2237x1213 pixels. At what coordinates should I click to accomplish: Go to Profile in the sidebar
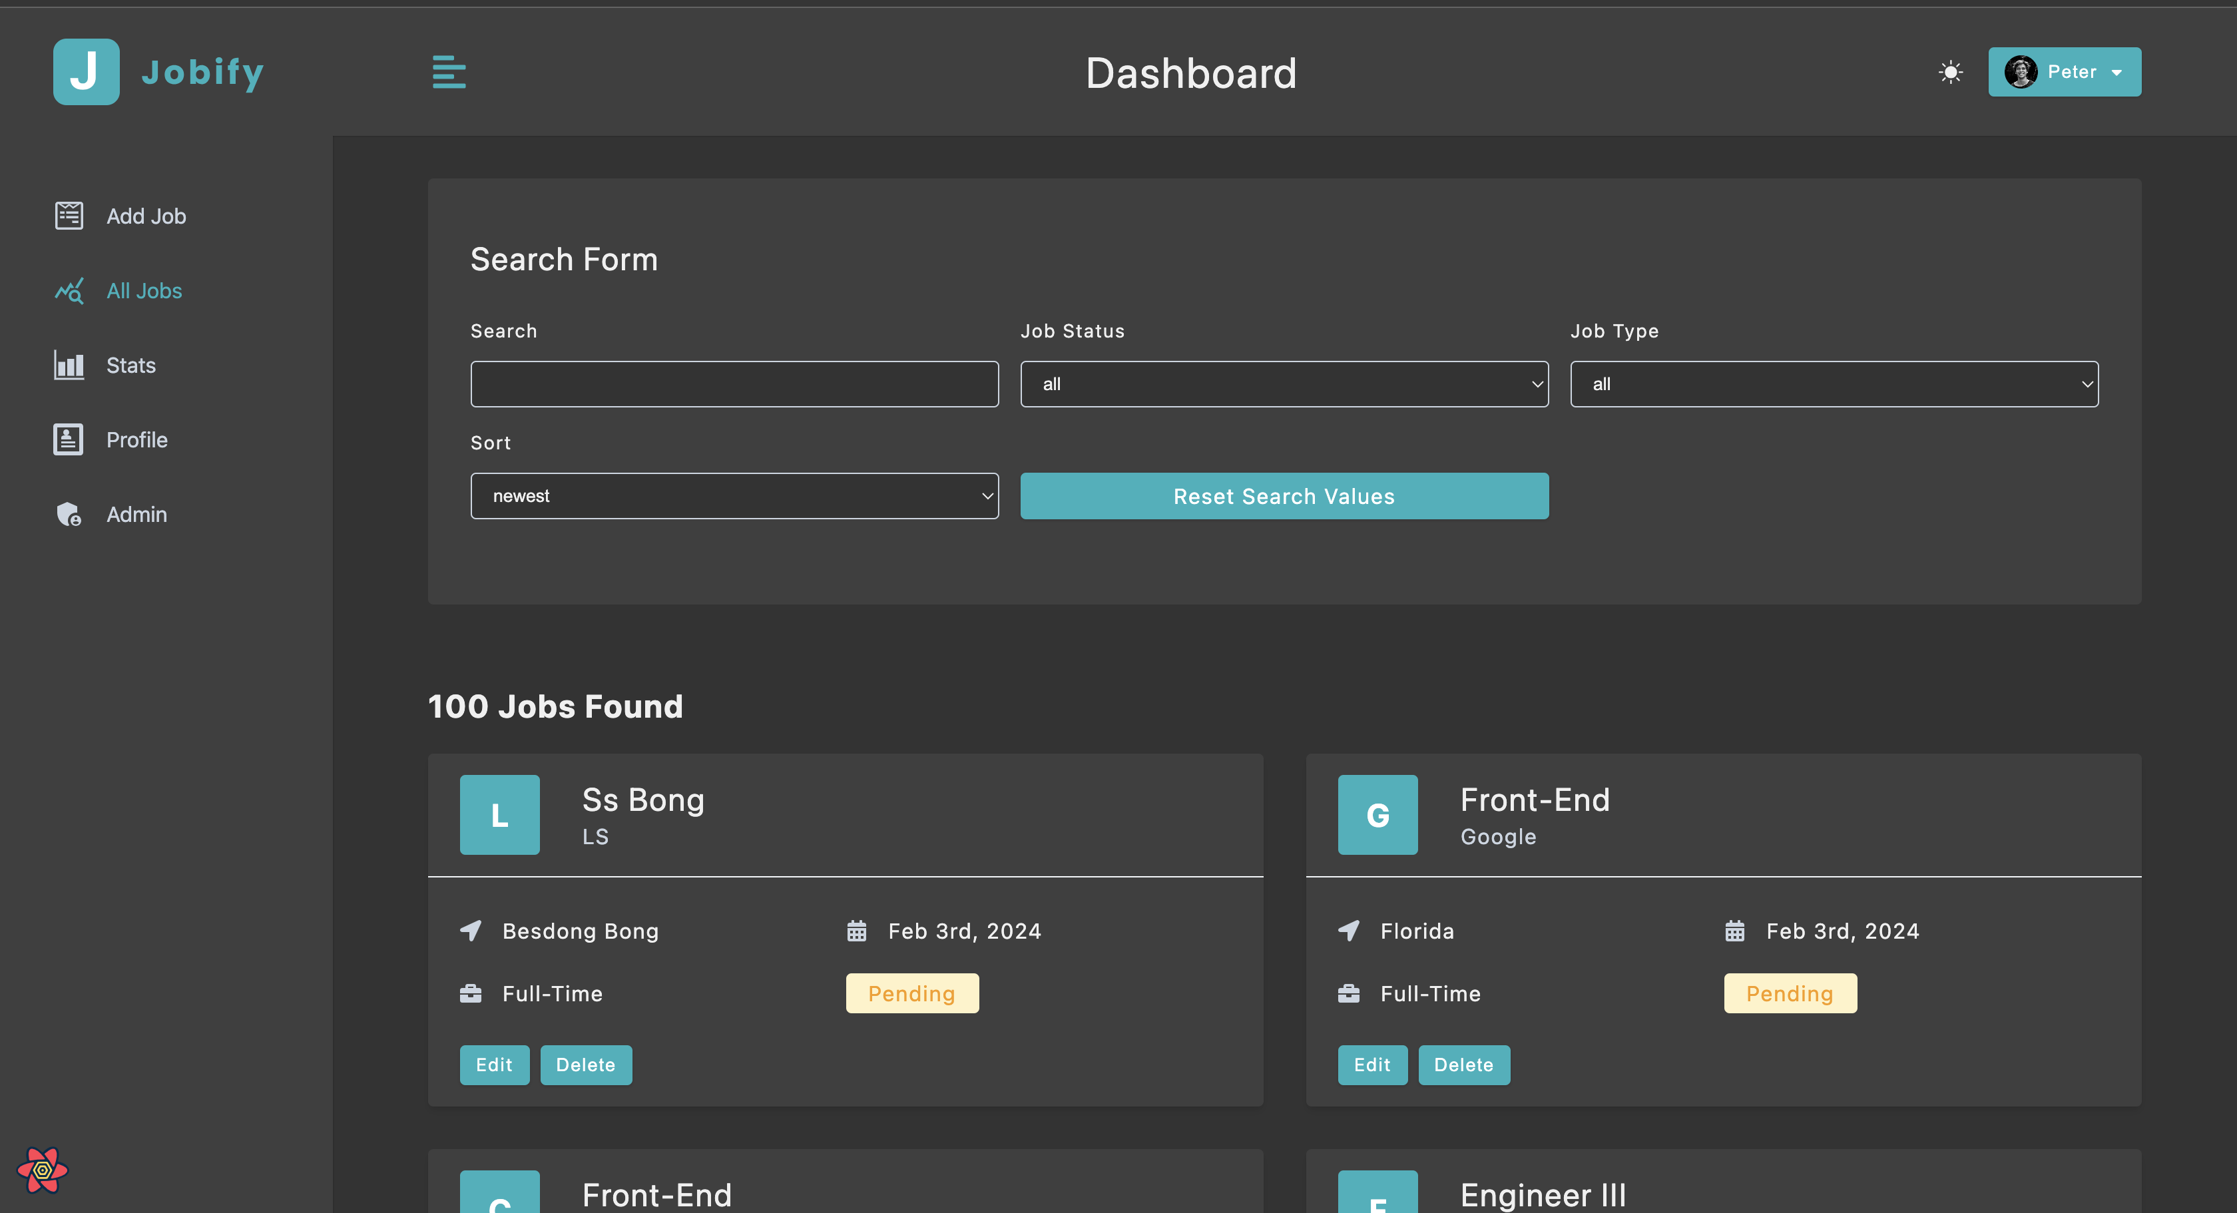click(136, 440)
